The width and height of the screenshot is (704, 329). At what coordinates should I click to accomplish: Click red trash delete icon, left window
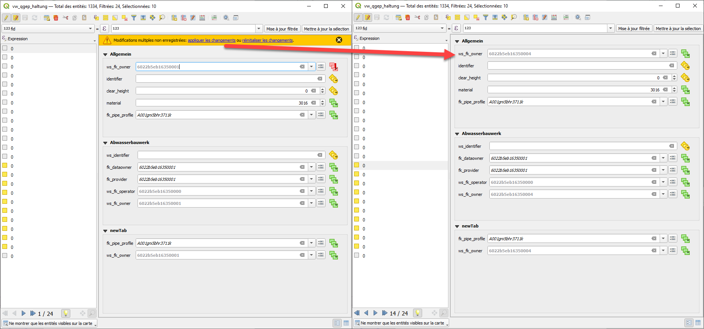[x=56, y=18]
